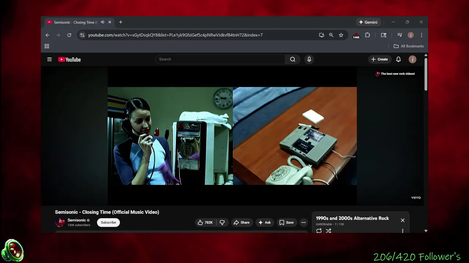Open the page zoom indicator
The width and height of the screenshot is (469, 263).
pos(331,35)
